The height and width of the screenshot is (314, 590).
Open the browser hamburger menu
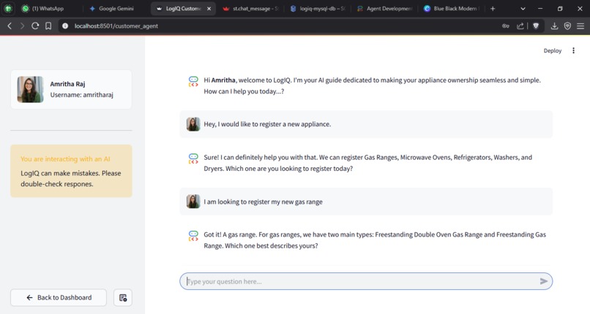pyautogui.click(x=580, y=26)
